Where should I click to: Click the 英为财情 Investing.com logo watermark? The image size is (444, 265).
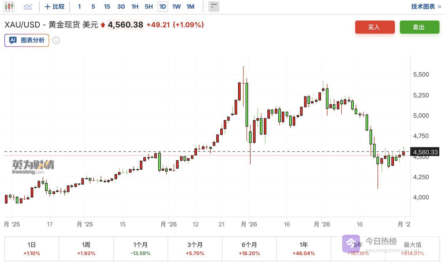(33, 167)
